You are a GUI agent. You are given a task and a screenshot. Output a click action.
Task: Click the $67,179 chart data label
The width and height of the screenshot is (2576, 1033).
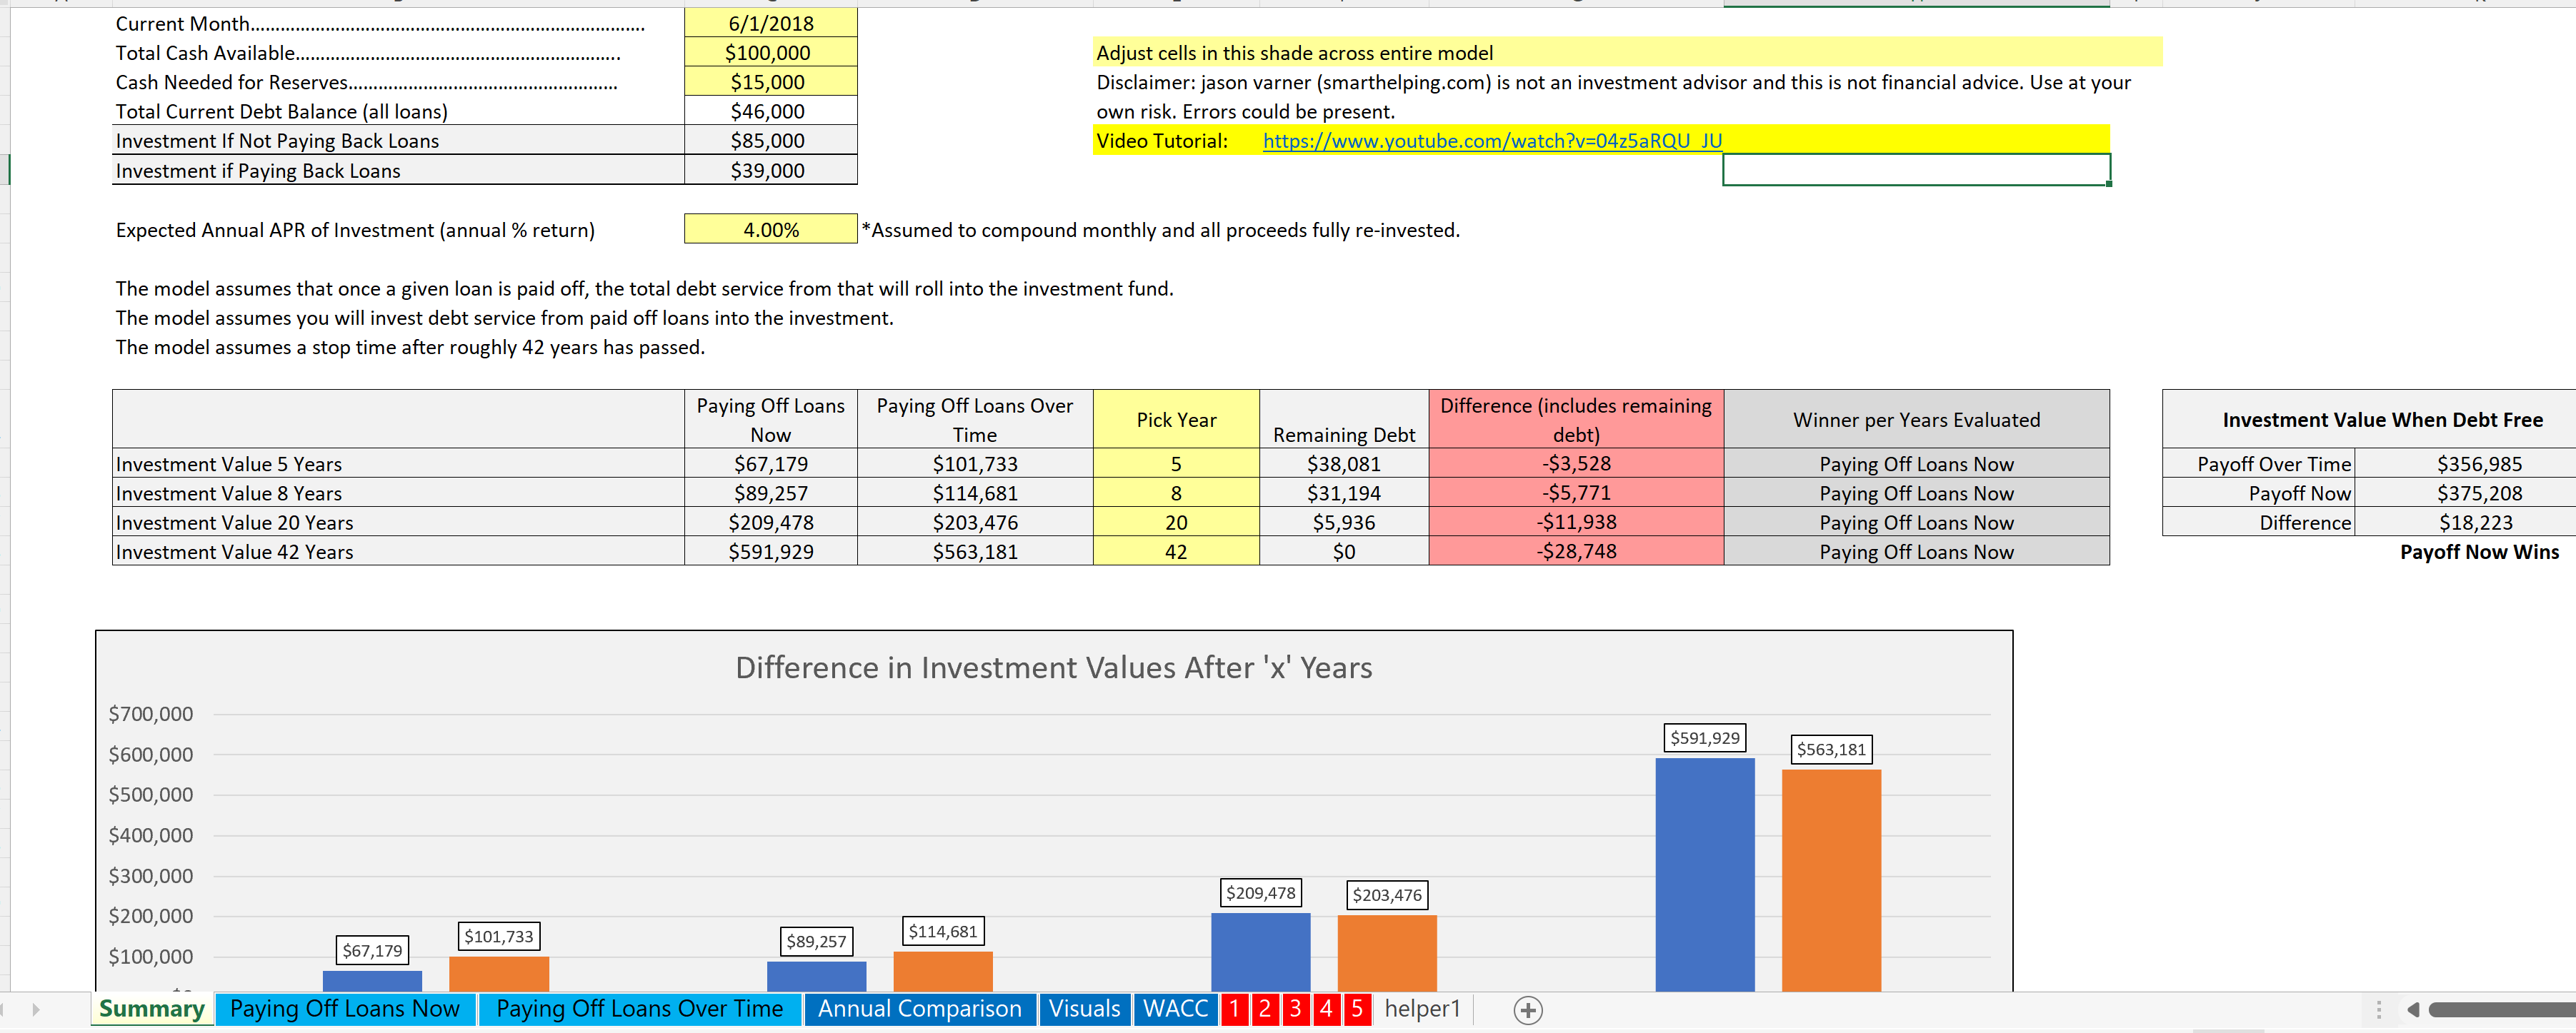click(x=372, y=951)
